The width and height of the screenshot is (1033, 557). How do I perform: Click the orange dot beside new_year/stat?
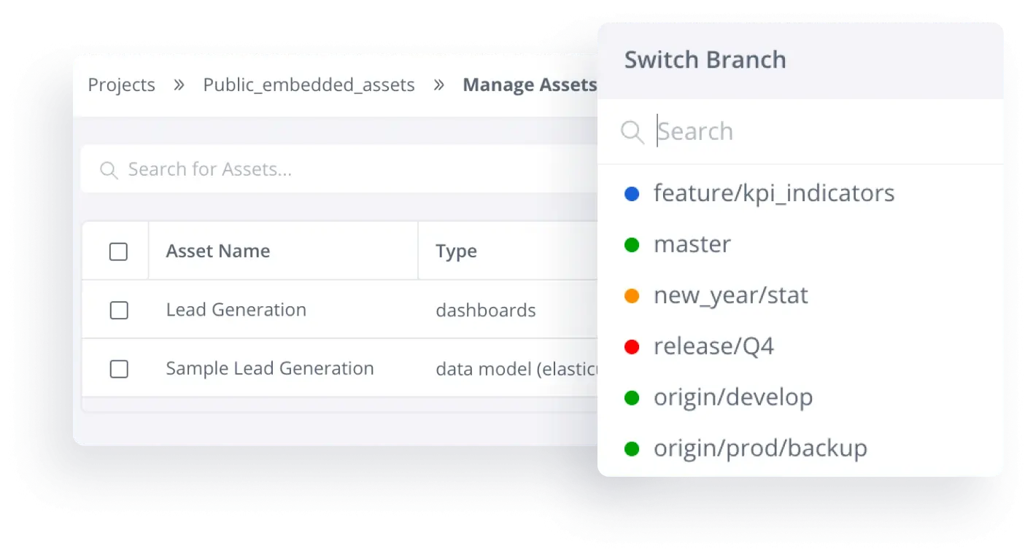632,295
